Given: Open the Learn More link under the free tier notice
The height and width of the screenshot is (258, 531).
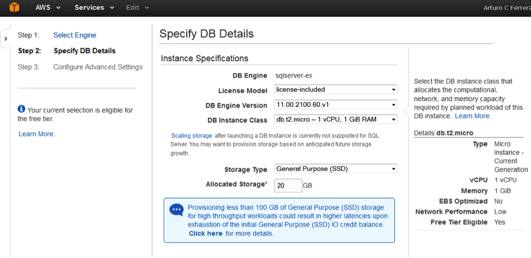Looking at the screenshot, I should (36, 134).
